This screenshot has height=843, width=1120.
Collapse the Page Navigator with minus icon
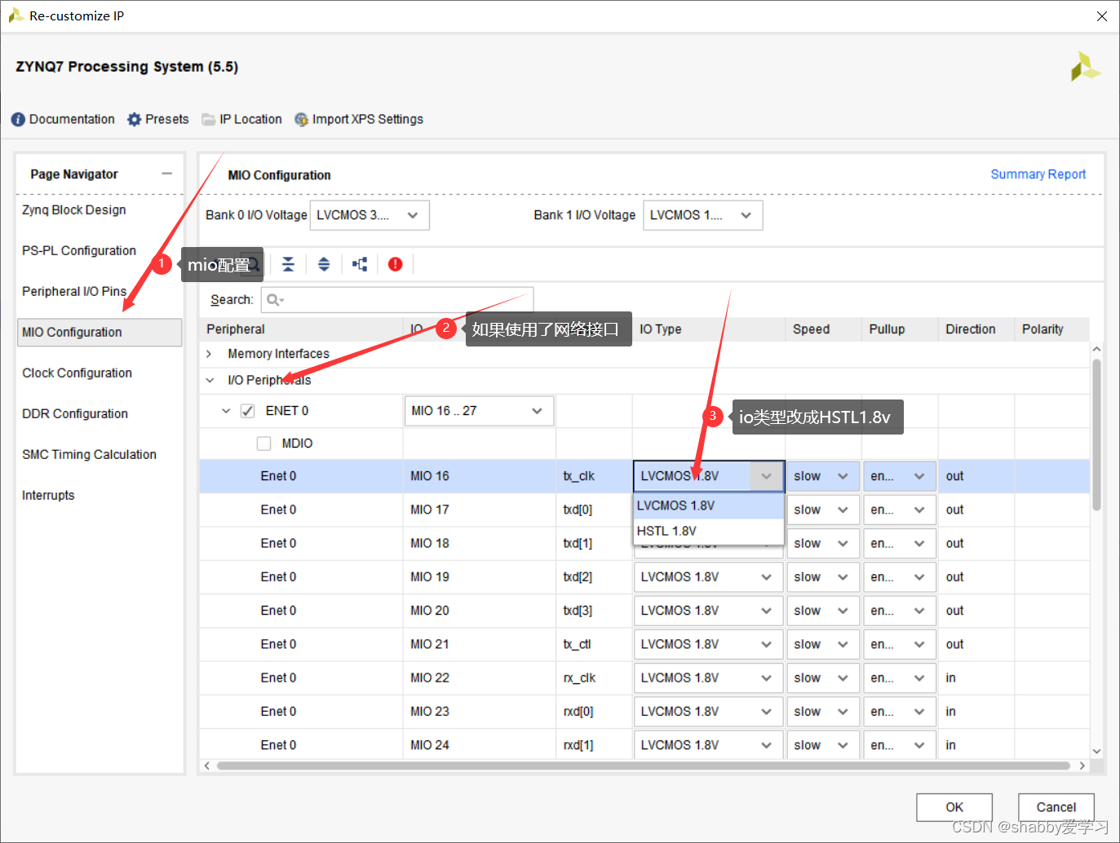tap(167, 174)
